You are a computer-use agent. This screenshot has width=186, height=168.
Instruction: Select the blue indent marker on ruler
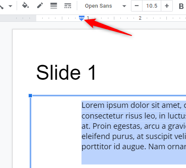(81, 18)
